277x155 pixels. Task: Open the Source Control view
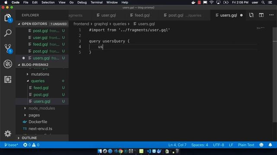[x=8, y=49]
